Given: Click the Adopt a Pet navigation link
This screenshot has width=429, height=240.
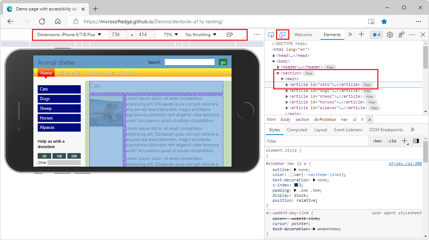Looking at the screenshot, I should (68, 73).
